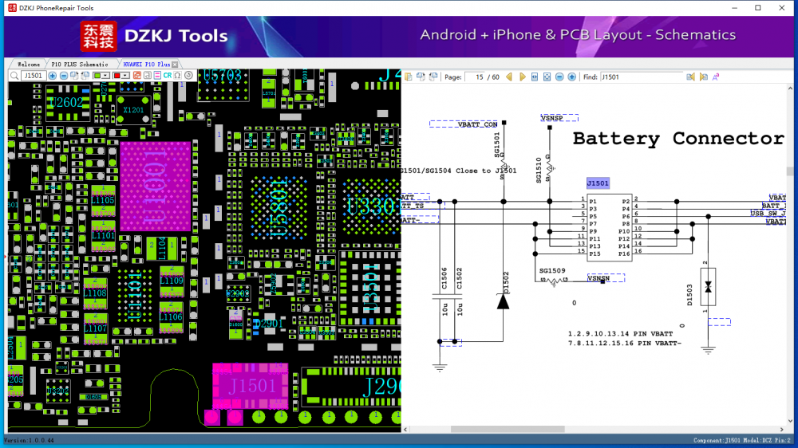Switch to the Welcome tab

coord(28,64)
